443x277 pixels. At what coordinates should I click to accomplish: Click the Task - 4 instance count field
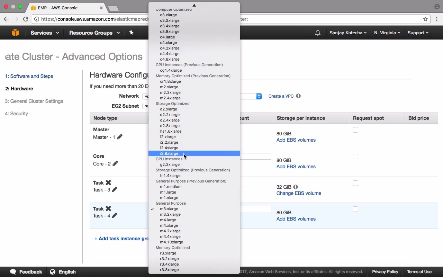click(255, 209)
